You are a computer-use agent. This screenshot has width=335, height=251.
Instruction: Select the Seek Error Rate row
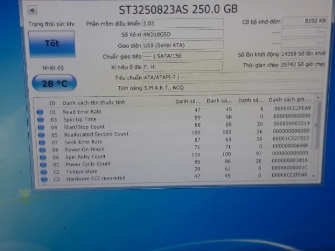tap(174, 141)
